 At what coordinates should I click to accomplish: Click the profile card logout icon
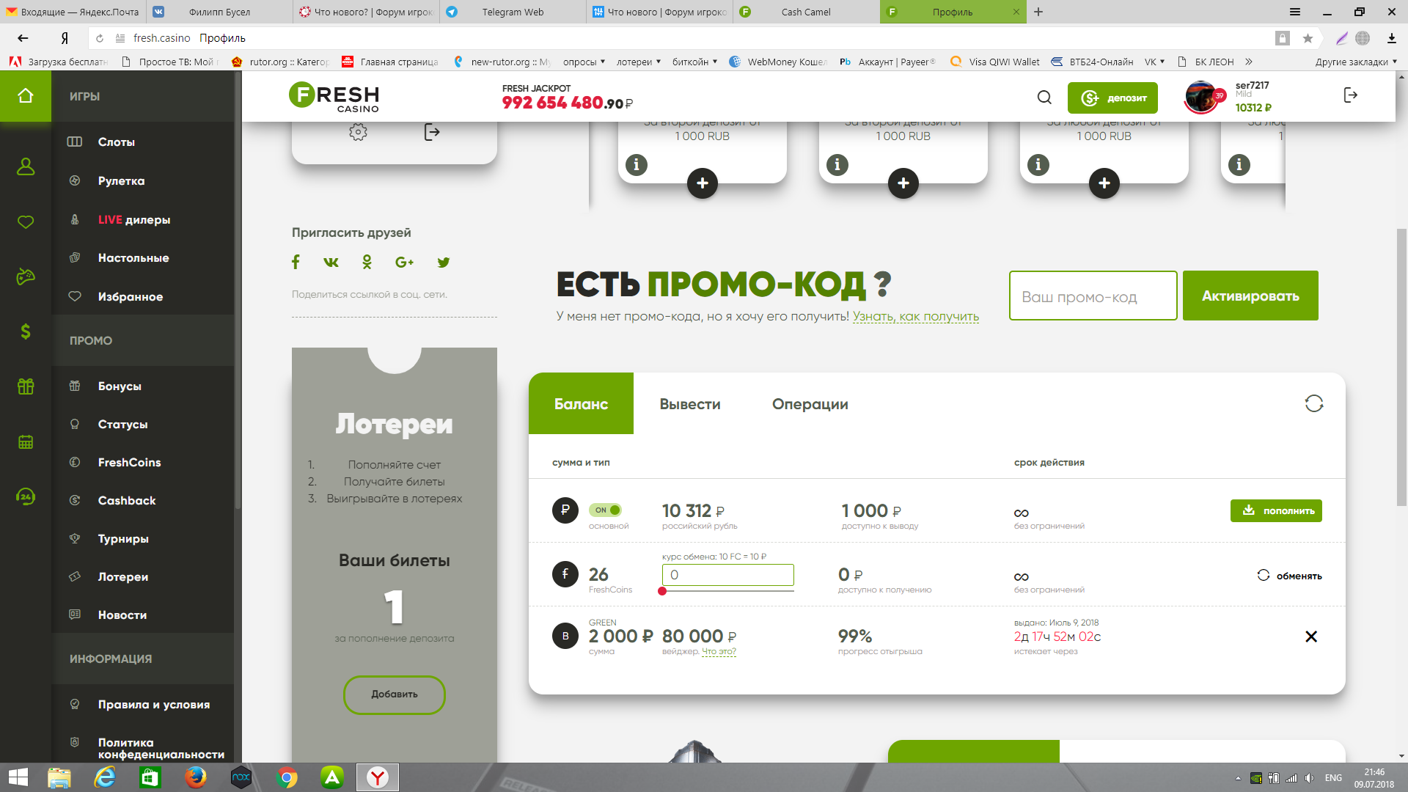pyautogui.click(x=432, y=132)
